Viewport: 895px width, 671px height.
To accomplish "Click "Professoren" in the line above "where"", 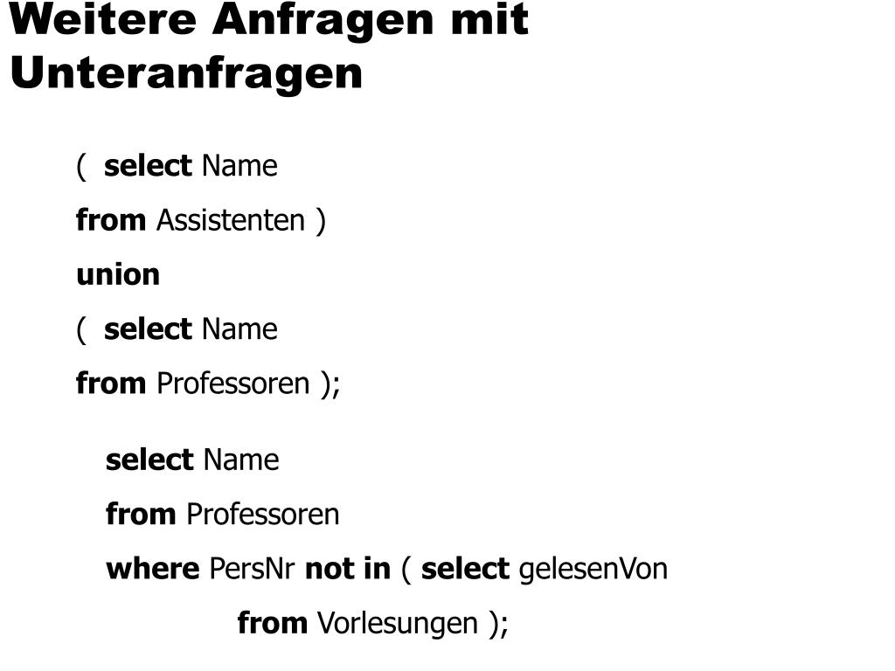I will pyautogui.click(x=263, y=514).
